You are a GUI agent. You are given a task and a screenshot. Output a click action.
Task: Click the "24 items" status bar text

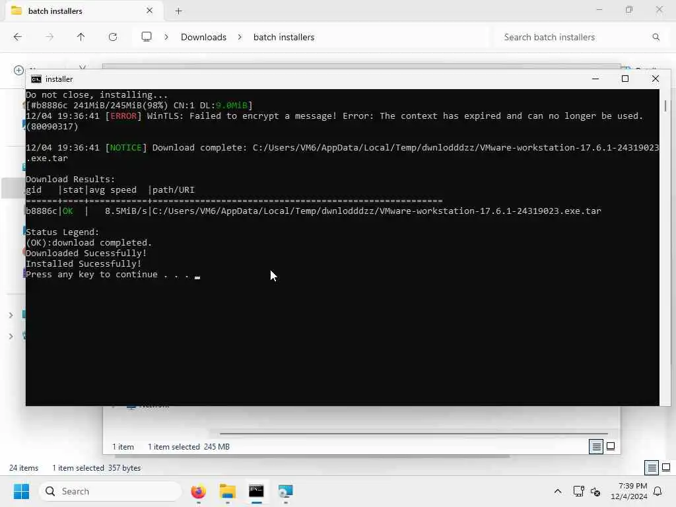pos(24,468)
